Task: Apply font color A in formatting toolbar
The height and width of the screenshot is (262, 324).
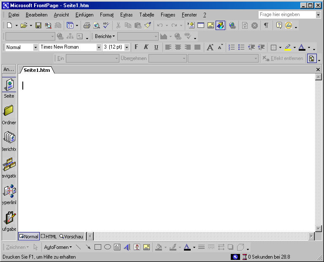Action: (302, 47)
